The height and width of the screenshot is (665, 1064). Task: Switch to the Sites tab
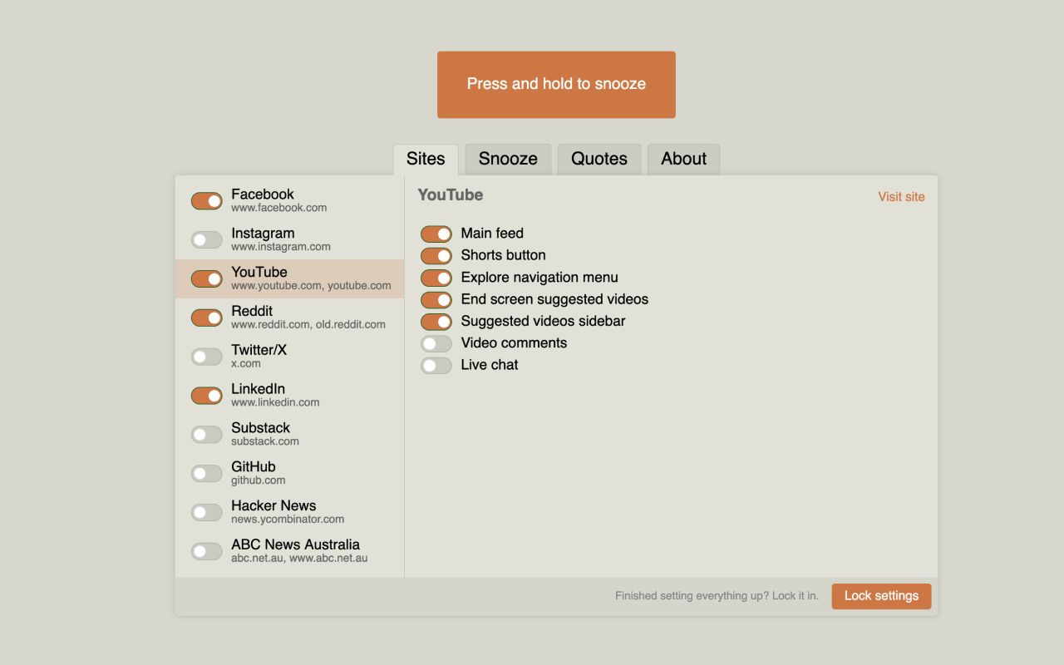[426, 159]
